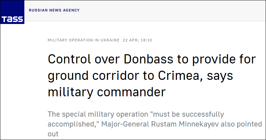Select the lead paragraph starting The special
Screen dimensions: 266x140
click(155, 124)
